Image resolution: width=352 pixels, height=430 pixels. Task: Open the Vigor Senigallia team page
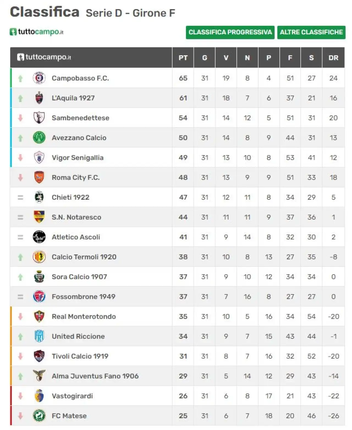click(78, 158)
